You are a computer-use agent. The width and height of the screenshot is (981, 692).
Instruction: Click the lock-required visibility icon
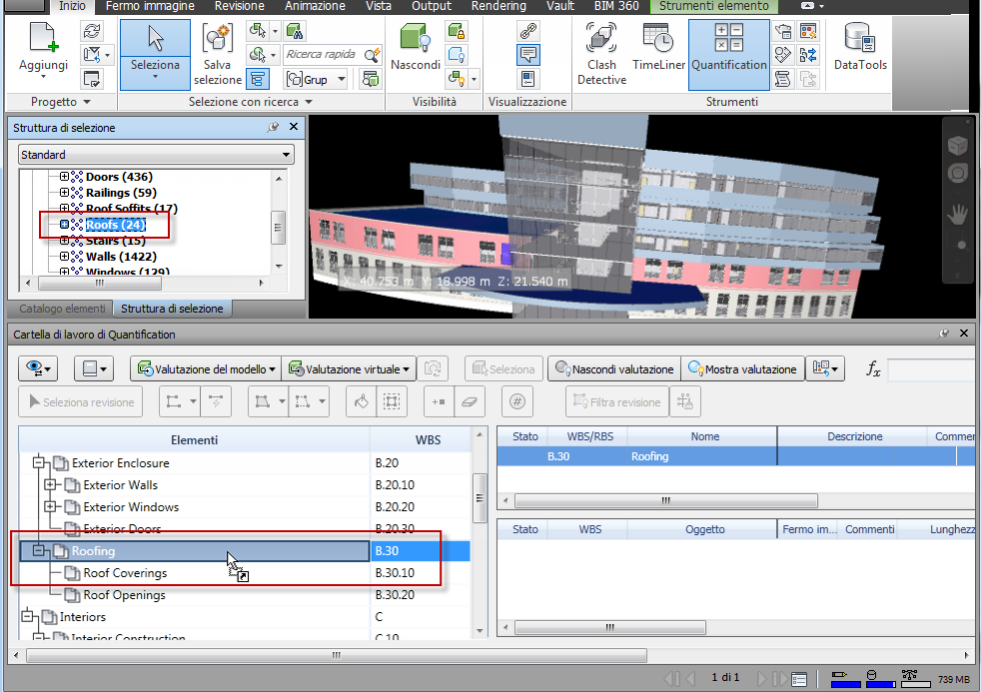pyautogui.click(x=457, y=31)
